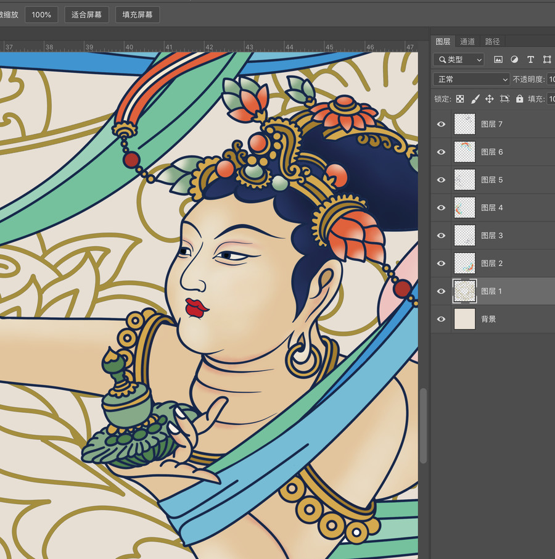
Task: Lock all with padlock icon
Action: click(520, 99)
